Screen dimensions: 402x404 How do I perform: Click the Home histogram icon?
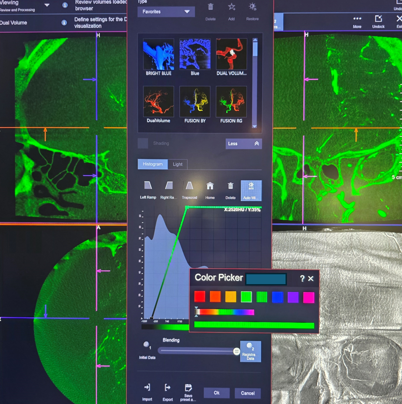(210, 186)
